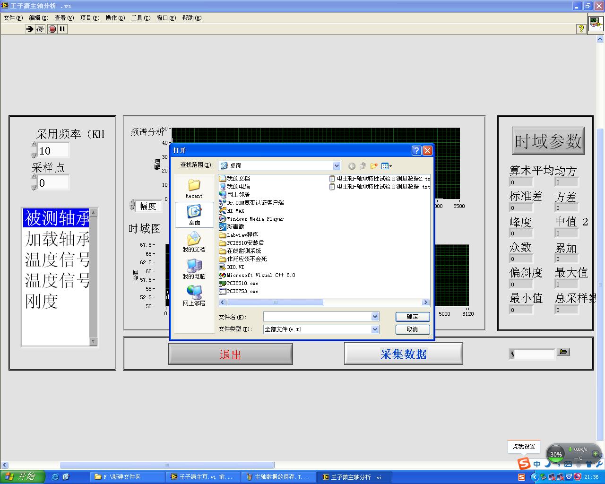Select 我的电脑 in the places bar

tap(194, 269)
